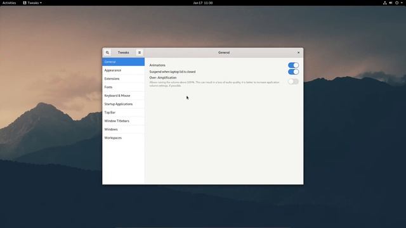Open the Activities overview

click(9, 3)
